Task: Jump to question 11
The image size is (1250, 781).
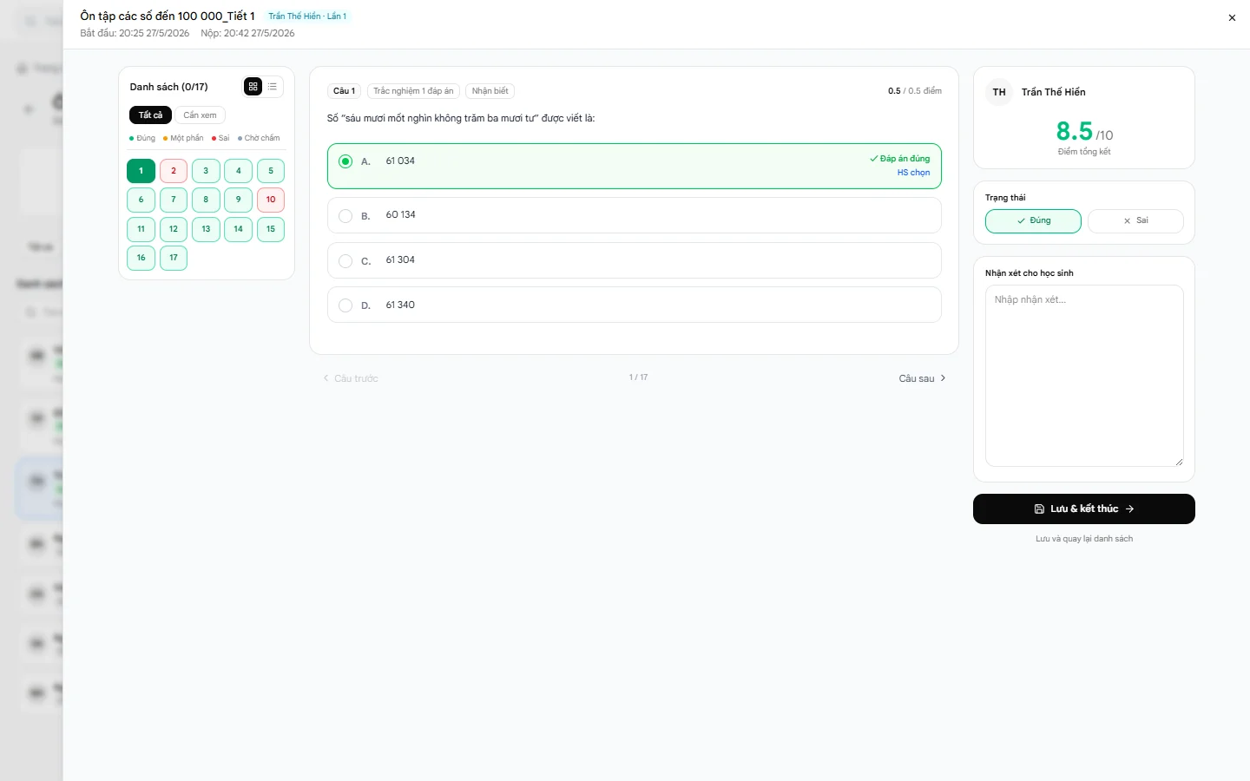Action: point(141,229)
